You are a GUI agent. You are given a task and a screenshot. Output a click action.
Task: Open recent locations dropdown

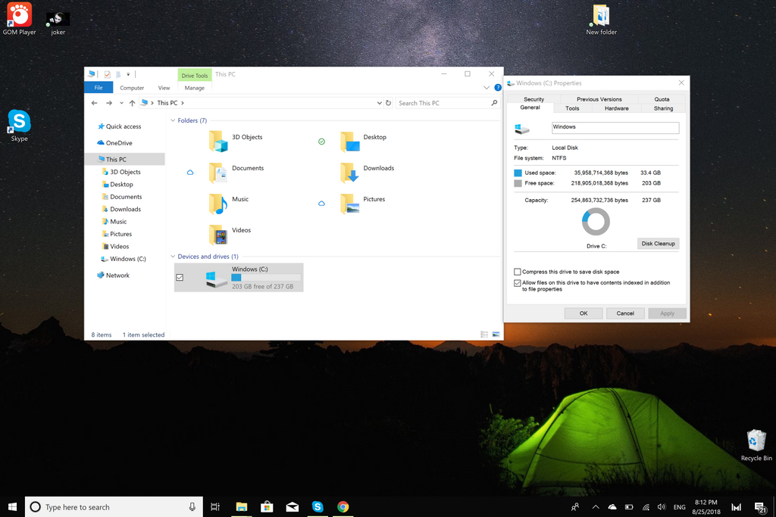click(x=121, y=103)
